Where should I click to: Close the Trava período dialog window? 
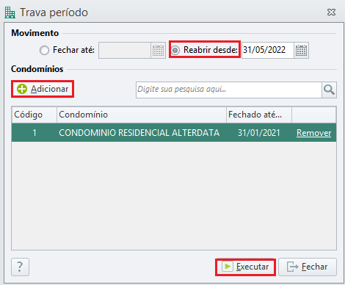[331, 12]
